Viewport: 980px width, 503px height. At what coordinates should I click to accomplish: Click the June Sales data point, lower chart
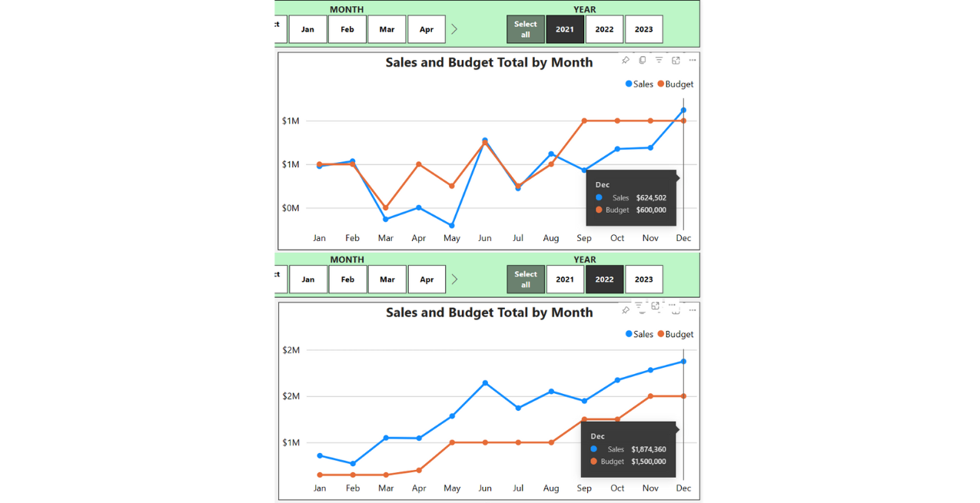point(485,382)
